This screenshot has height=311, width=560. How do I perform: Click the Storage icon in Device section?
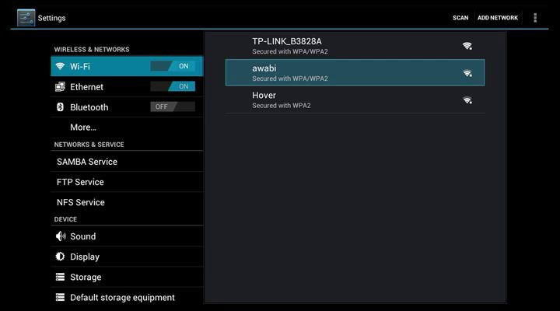[x=60, y=277]
